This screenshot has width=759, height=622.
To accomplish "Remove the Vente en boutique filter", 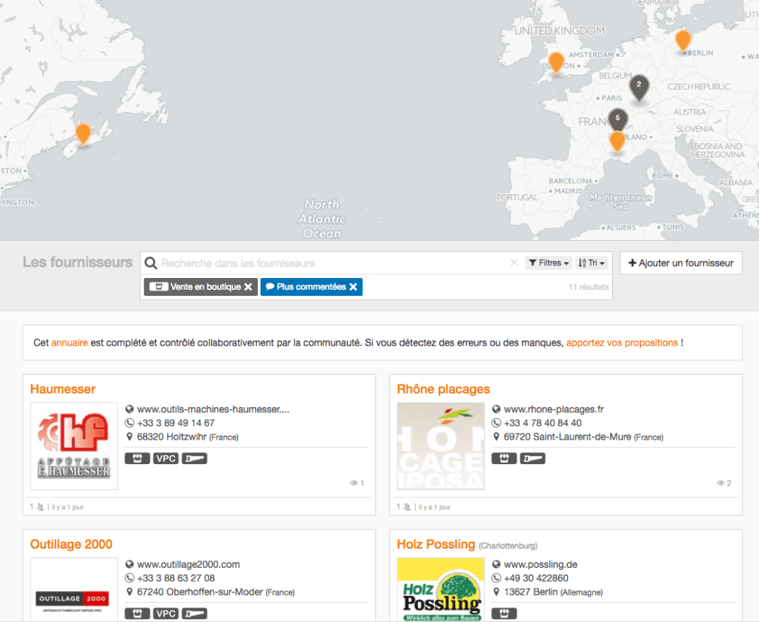I will click(x=248, y=287).
